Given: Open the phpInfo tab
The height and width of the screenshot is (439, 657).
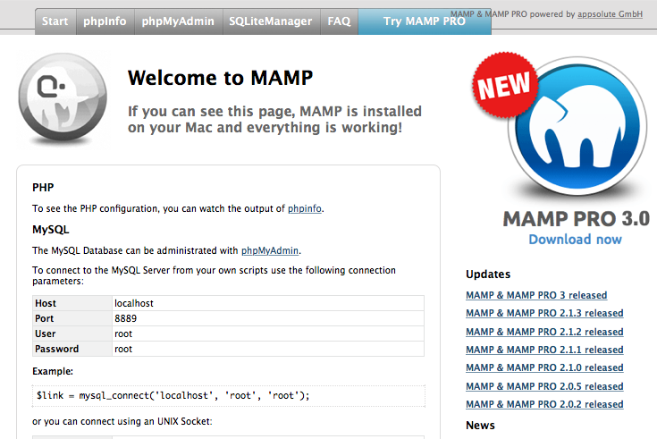Looking at the screenshot, I should pyautogui.click(x=105, y=21).
